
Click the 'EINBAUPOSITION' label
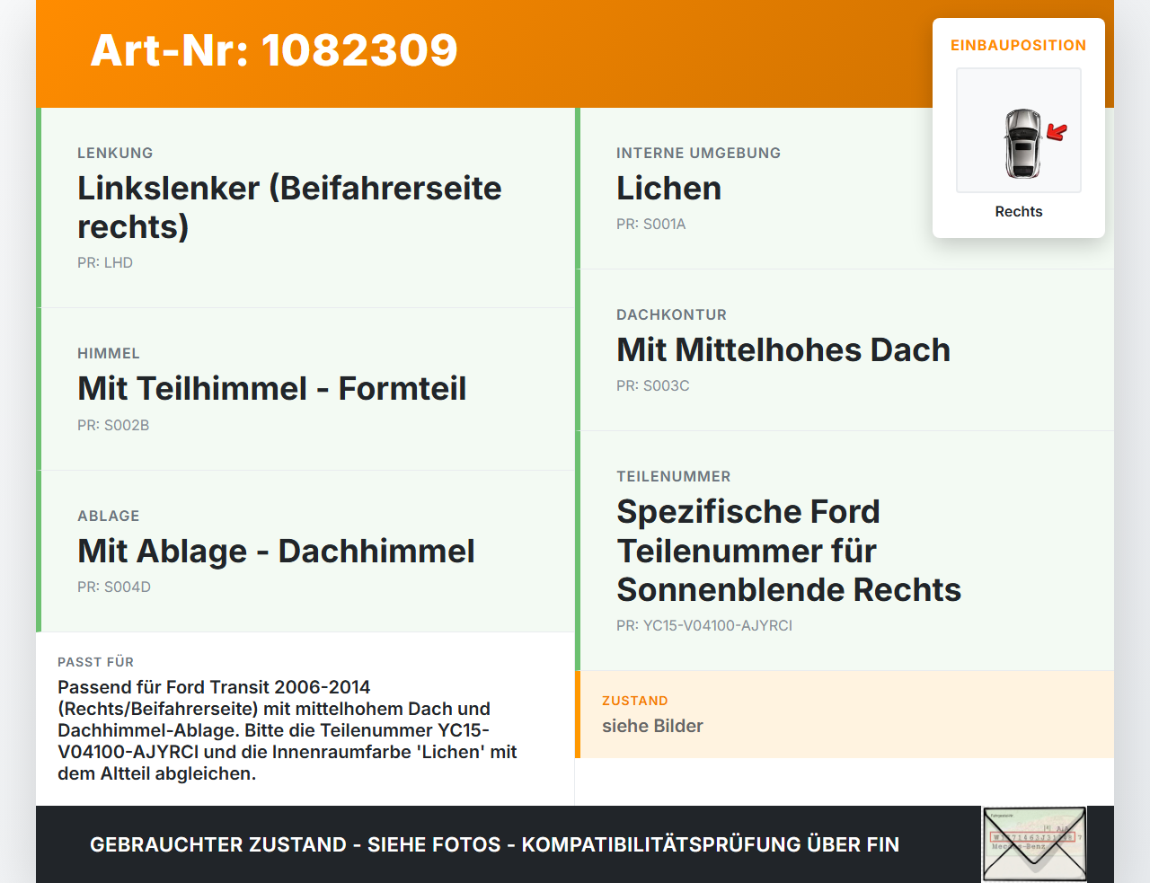[x=1019, y=45]
